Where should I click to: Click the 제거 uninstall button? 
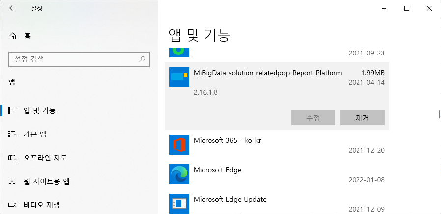(362, 117)
